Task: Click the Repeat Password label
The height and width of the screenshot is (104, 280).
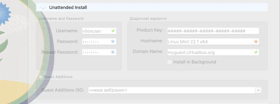Action: pos(60,52)
